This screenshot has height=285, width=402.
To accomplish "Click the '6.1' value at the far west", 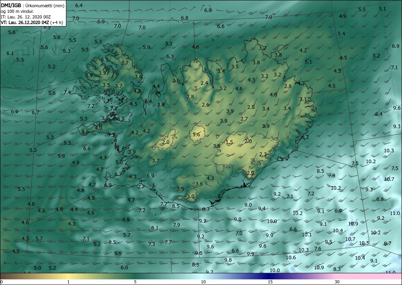I will click(x=10, y=53).
